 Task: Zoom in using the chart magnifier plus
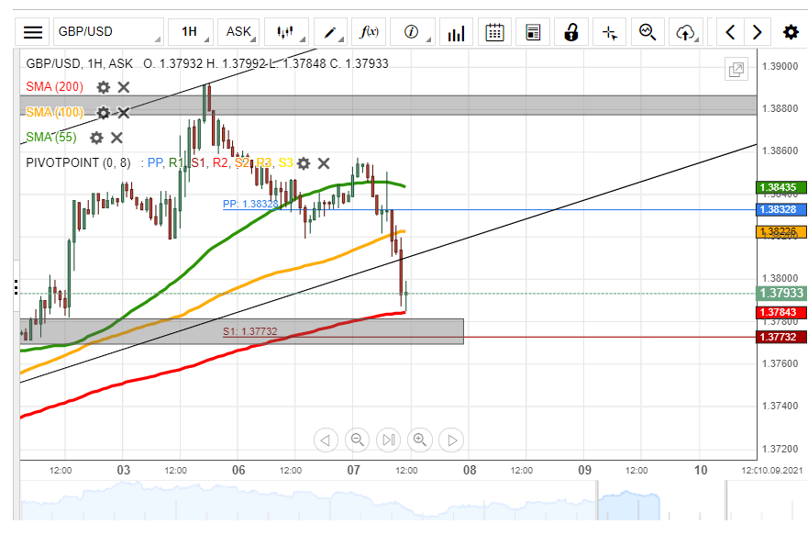pos(420,440)
